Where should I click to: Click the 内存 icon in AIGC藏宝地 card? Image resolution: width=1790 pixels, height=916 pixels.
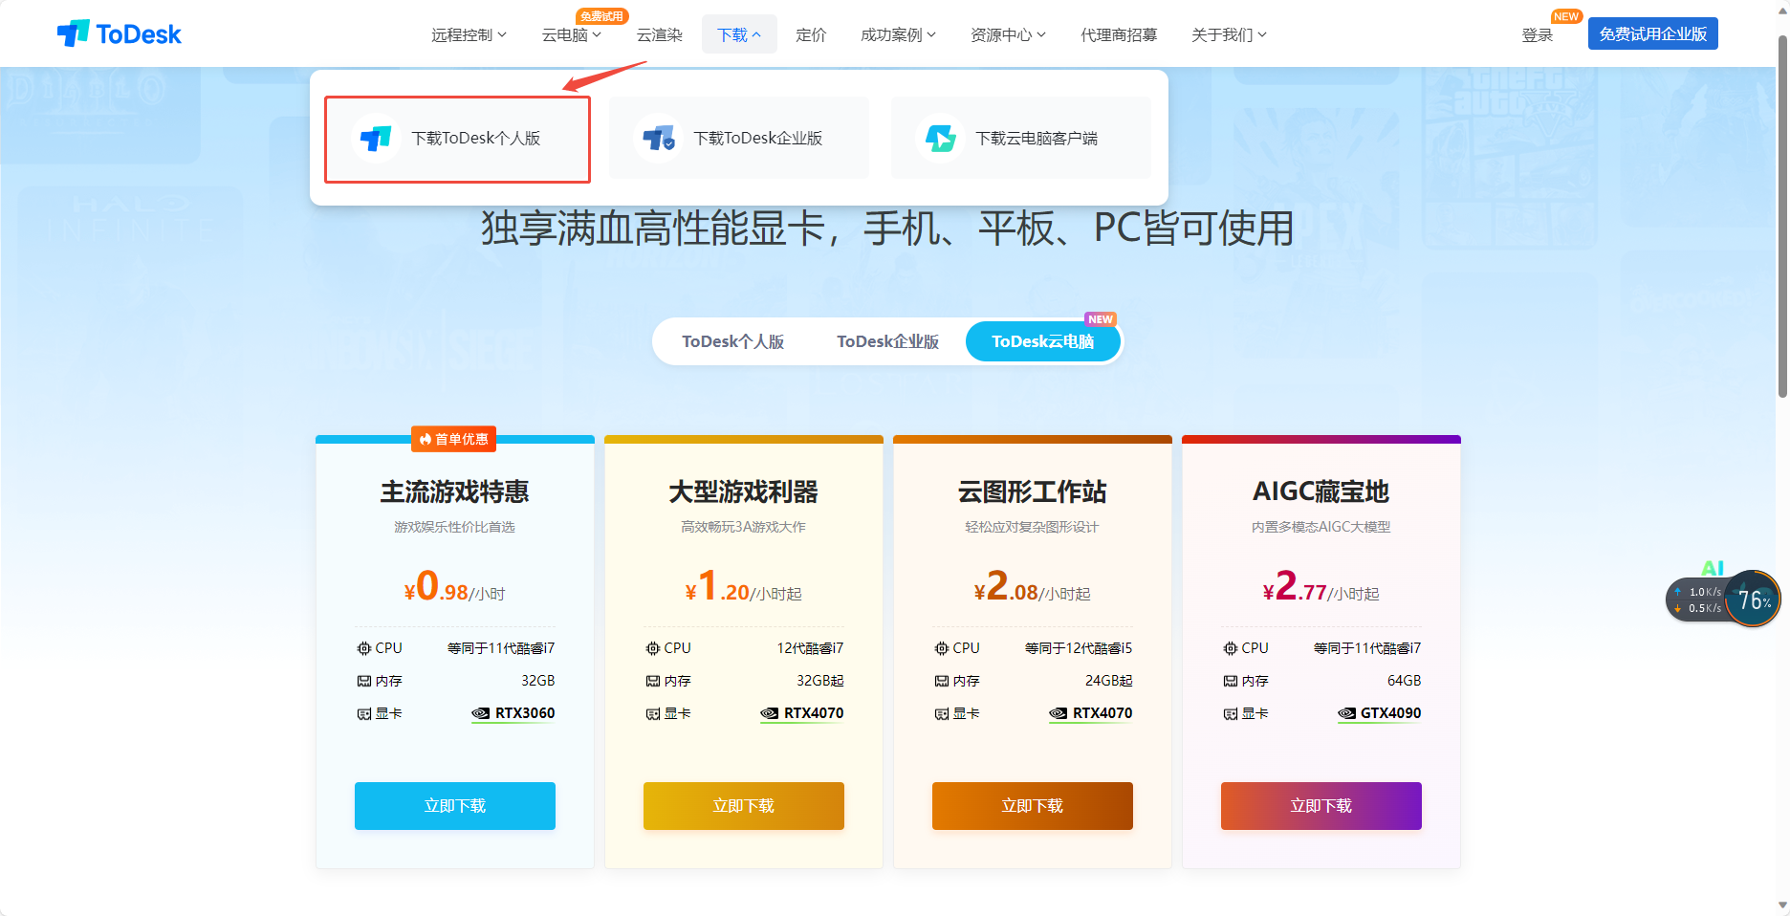click(1230, 681)
